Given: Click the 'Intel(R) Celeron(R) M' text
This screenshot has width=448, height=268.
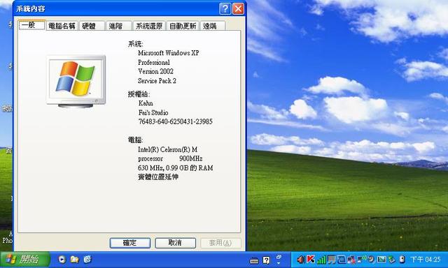Looking at the screenshot, I should (168, 149).
